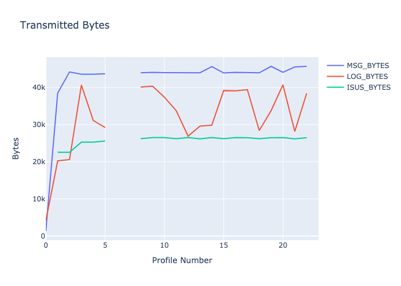401x286 pixels.
Task: Click the red LOG_BYTES peak at profile 3
Action: (x=81, y=85)
